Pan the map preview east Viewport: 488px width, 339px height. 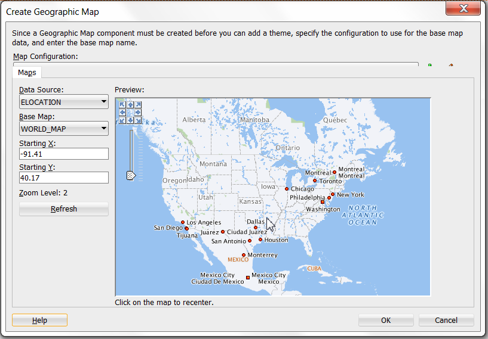pos(138,113)
